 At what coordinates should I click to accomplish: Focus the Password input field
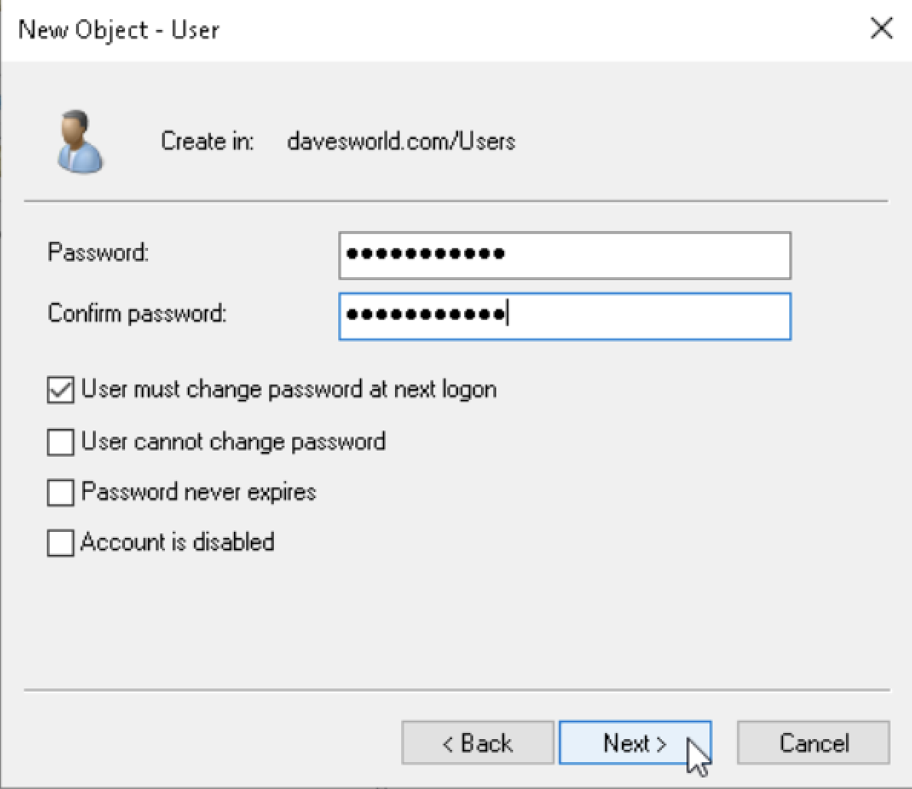click(x=565, y=256)
